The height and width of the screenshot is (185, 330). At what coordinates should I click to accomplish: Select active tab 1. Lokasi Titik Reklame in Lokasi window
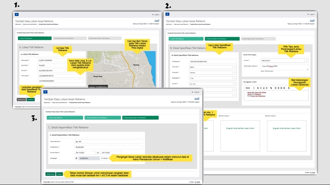click(35, 38)
